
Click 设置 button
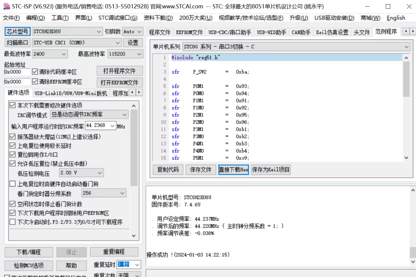[133, 42]
